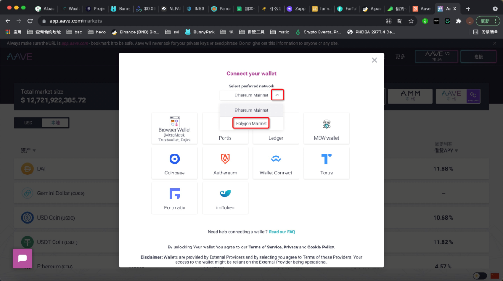Image resolution: width=503 pixels, height=281 pixels.
Task: Switch currency toggle to USD
Action: (x=28, y=123)
